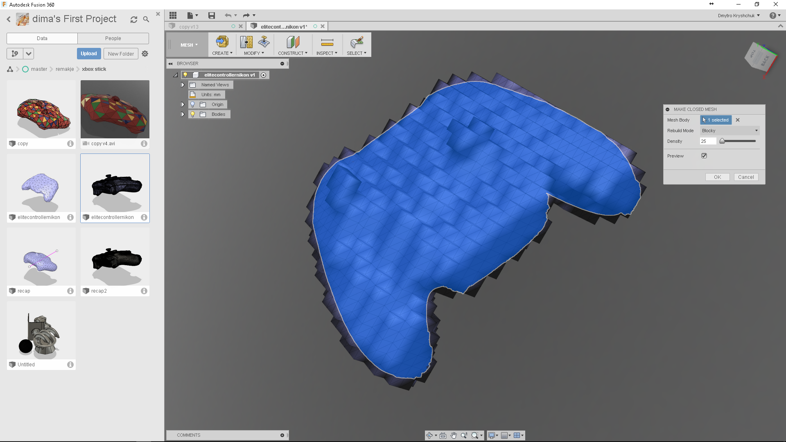Viewport: 786px width, 442px height.
Task: Collapse the elitecontrollernikon v1 root node
Action: tap(175, 75)
